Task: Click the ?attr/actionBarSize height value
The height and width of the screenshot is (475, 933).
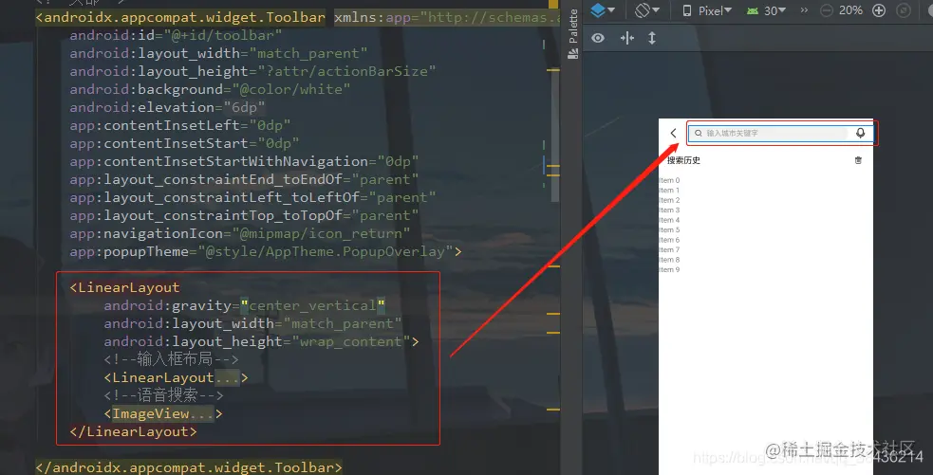Action: [346, 71]
